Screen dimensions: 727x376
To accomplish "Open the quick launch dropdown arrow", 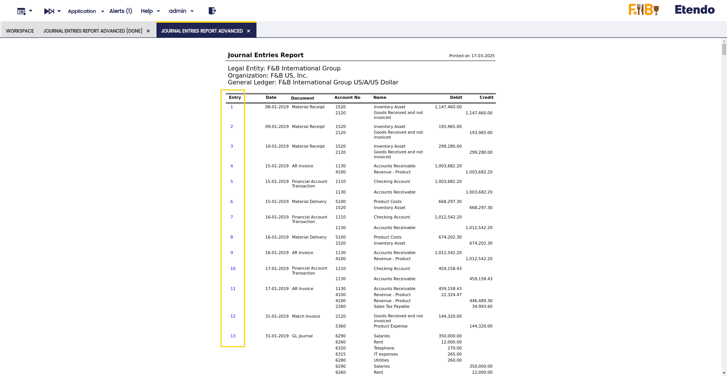I will 59,11.
